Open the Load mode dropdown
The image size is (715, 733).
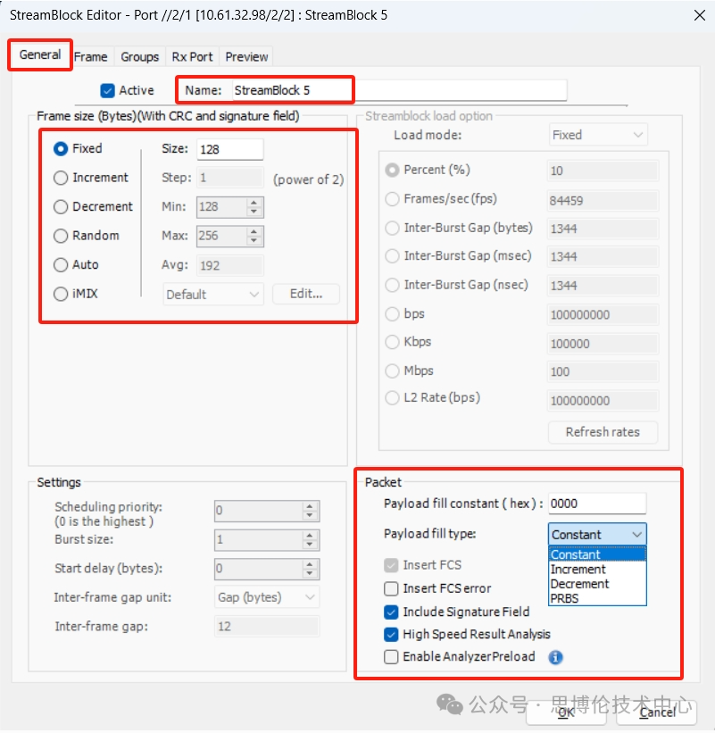tap(597, 135)
